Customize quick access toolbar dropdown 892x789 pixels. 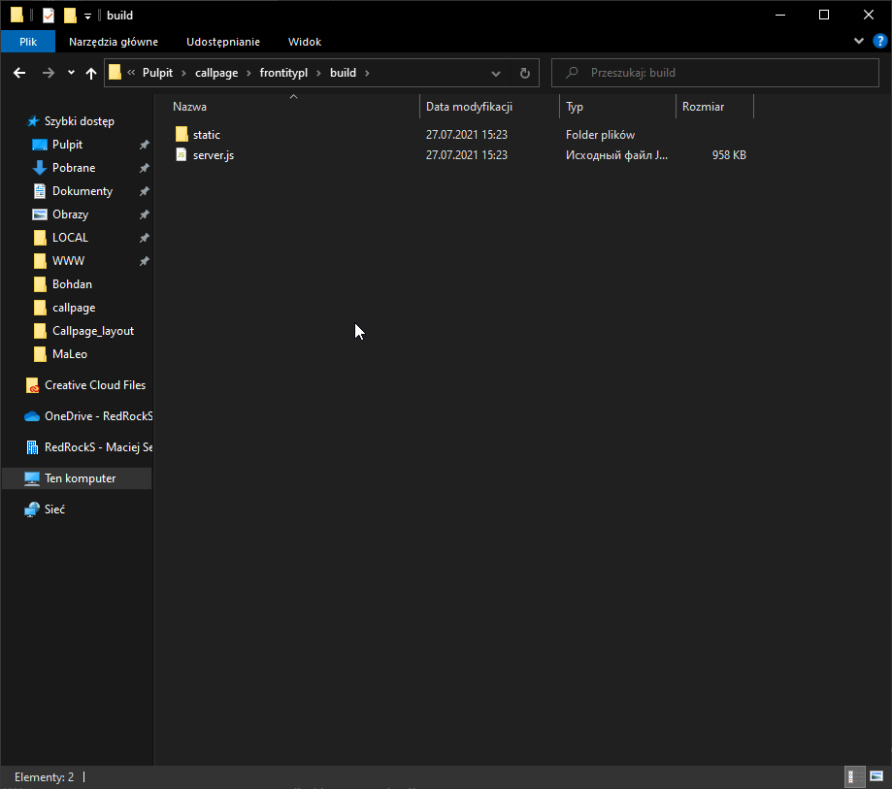(x=87, y=16)
